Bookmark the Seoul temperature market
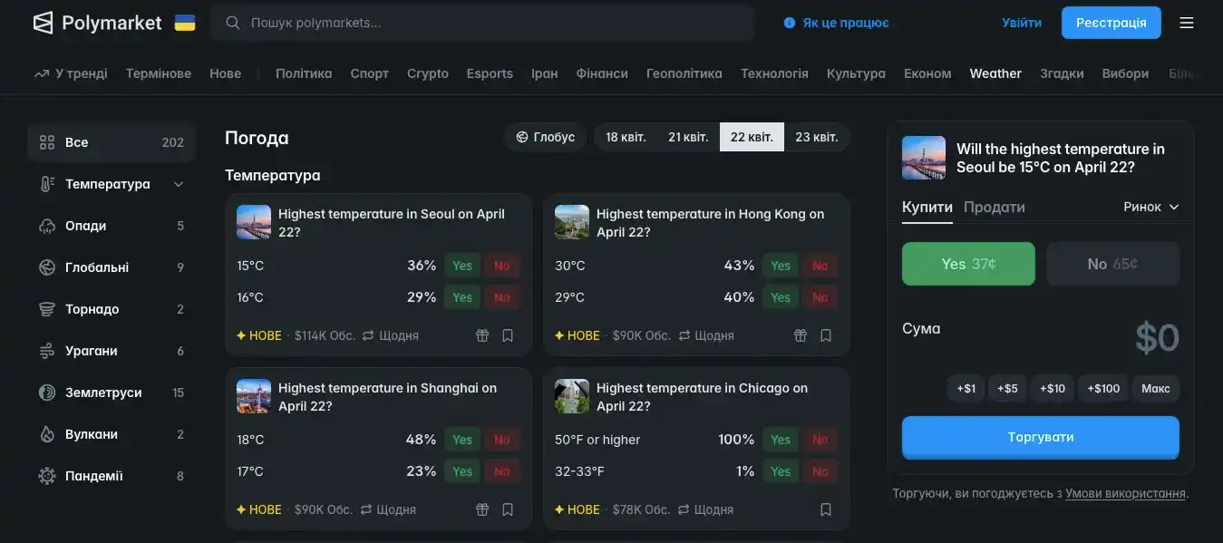Viewport: 1223px width, 543px height. click(508, 335)
